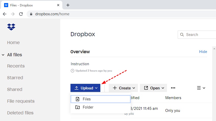Click the Modified column header
216x121 pixels.
(x=135, y=98)
